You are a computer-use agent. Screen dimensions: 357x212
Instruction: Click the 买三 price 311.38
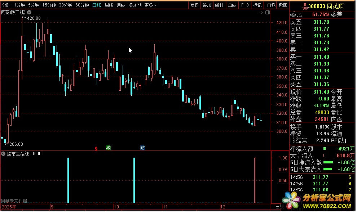pos(321,71)
